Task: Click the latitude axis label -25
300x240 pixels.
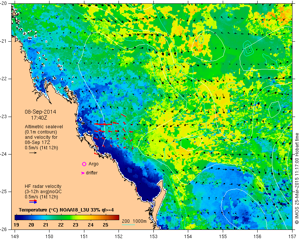Action: coord(4,192)
